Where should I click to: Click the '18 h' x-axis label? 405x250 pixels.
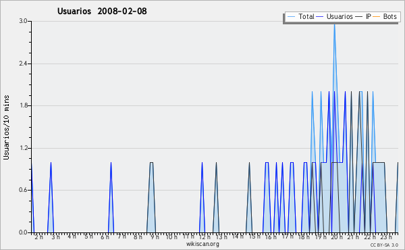304,237
